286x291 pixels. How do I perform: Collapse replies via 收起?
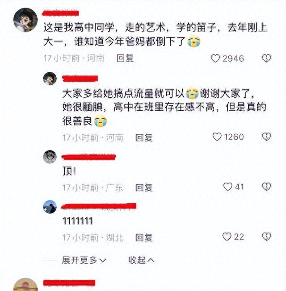pos(141,260)
